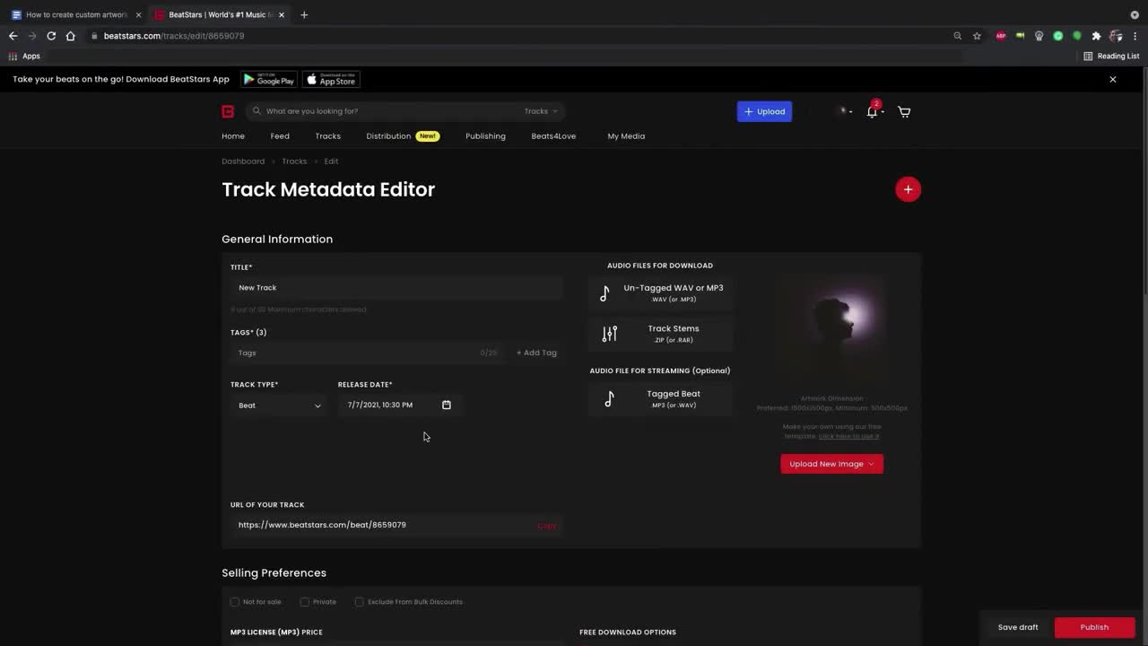Open the browser home page
1148x646 pixels.
(x=71, y=36)
